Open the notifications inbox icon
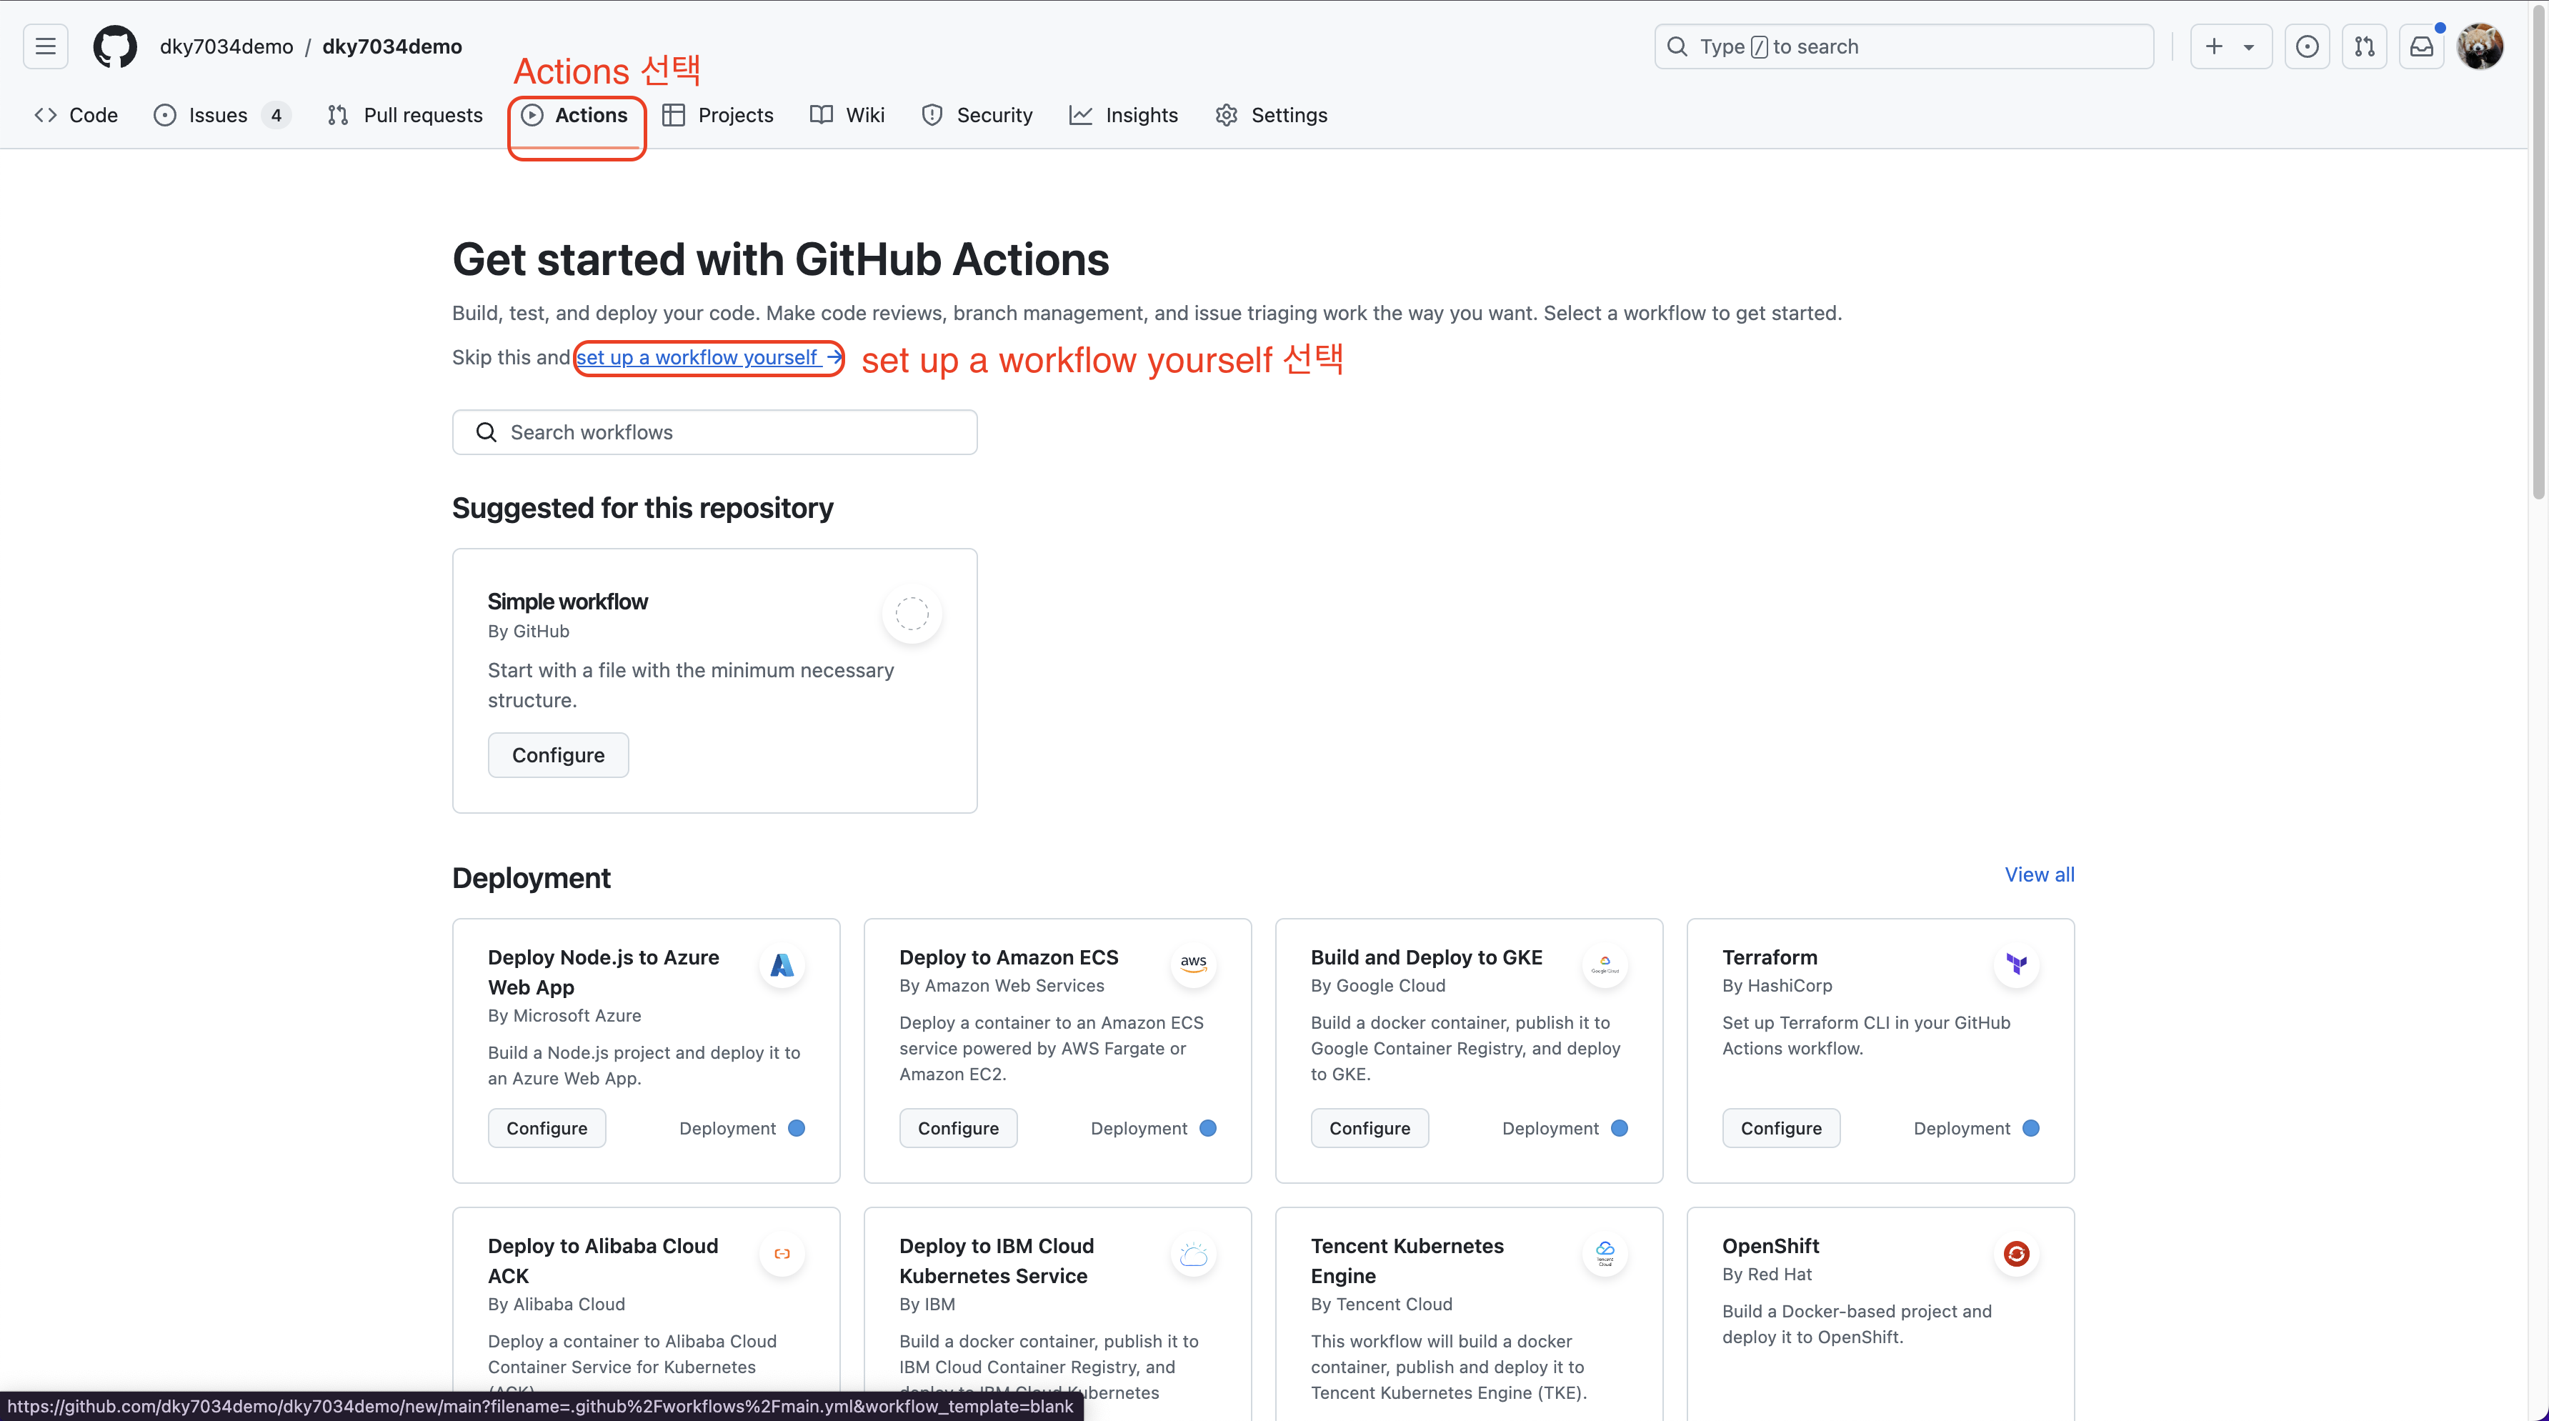 2421,46
